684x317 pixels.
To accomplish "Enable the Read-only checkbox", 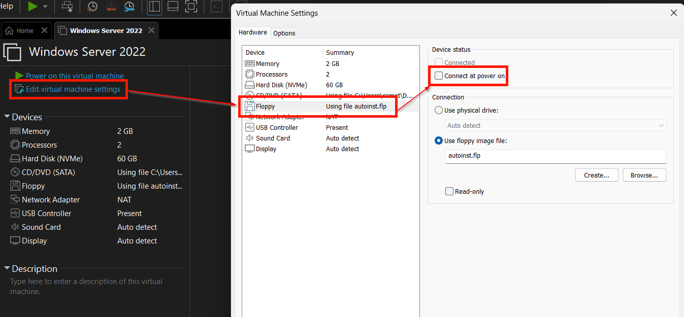I will point(449,191).
